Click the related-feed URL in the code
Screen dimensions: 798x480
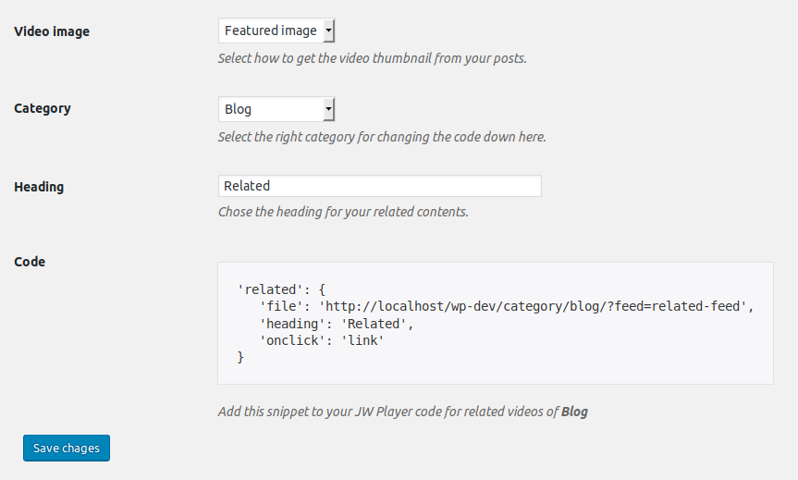click(x=533, y=306)
